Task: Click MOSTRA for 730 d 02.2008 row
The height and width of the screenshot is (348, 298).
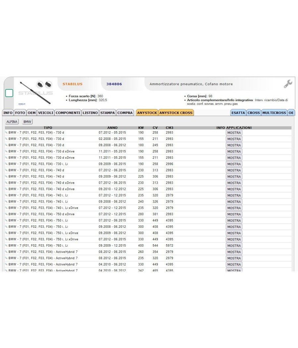Action: point(234,139)
